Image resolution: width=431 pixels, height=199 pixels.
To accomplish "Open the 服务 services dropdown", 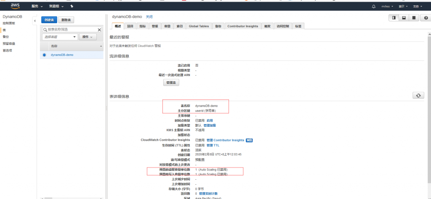I will [37, 6].
